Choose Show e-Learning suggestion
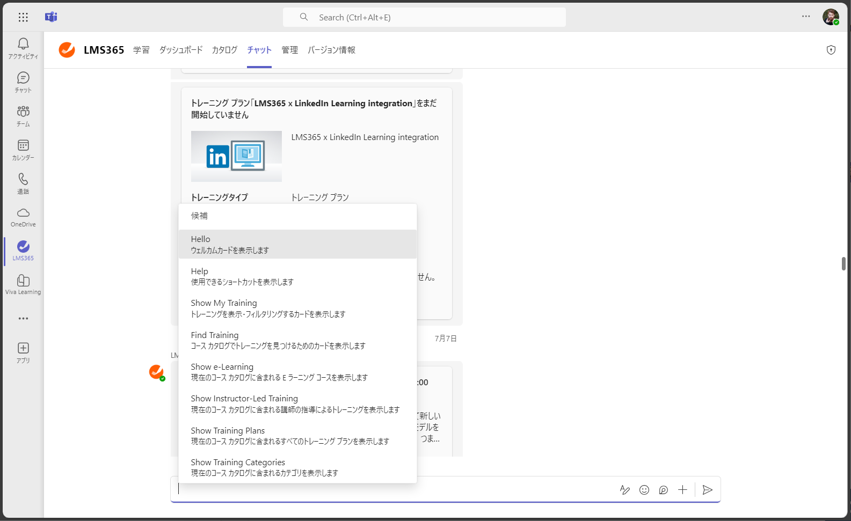The width and height of the screenshot is (851, 521). point(297,372)
